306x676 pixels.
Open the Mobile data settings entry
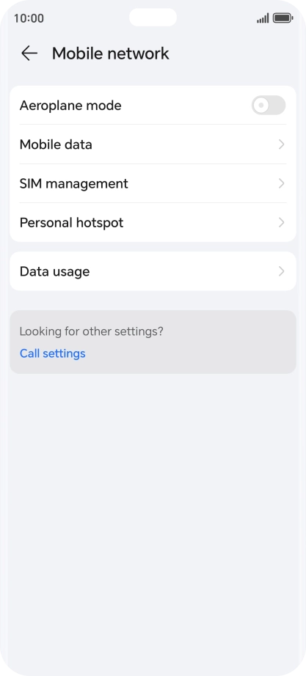pos(153,144)
